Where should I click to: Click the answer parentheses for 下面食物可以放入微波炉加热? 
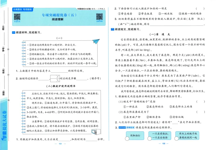200,9
